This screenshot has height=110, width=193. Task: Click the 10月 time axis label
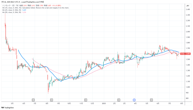pyautogui.click(x=69, y=104)
